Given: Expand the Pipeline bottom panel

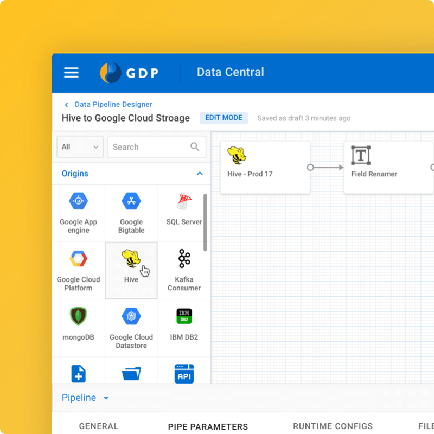Looking at the screenshot, I should pyautogui.click(x=85, y=398).
